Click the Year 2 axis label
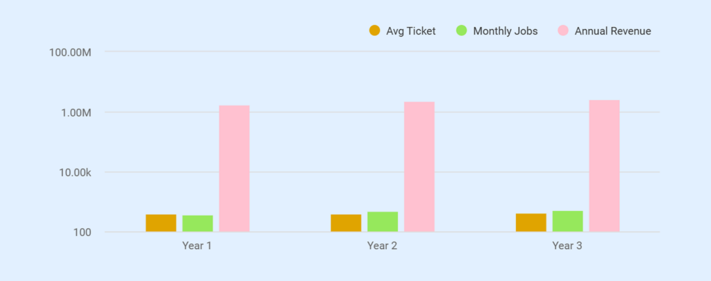This screenshot has width=711, height=281. [x=383, y=246]
